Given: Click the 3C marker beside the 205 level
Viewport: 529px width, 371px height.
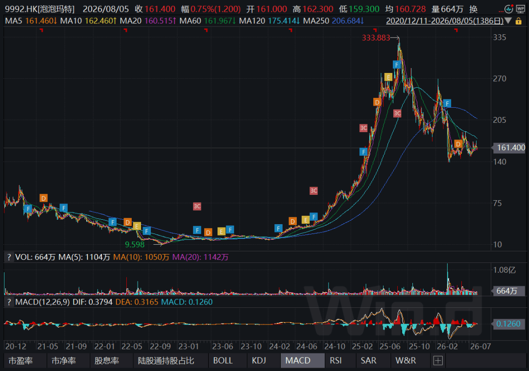Looking at the screenshot, I should [x=397, y=114].
